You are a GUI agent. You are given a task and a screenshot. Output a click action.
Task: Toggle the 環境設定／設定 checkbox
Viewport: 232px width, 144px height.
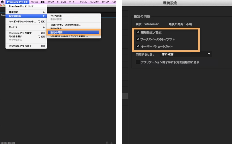pyautogui.click(x=138, y=32)
